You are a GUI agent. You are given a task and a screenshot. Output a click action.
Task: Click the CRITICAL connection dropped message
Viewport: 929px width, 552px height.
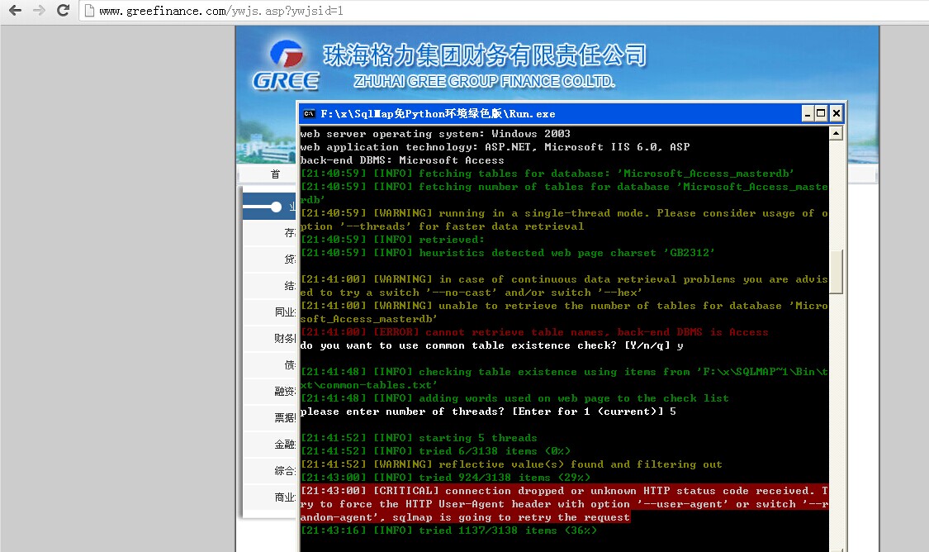pos(564,504)
